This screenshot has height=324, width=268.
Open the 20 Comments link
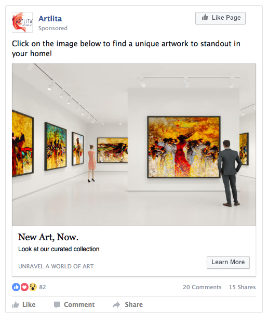(x=202, y=287)
